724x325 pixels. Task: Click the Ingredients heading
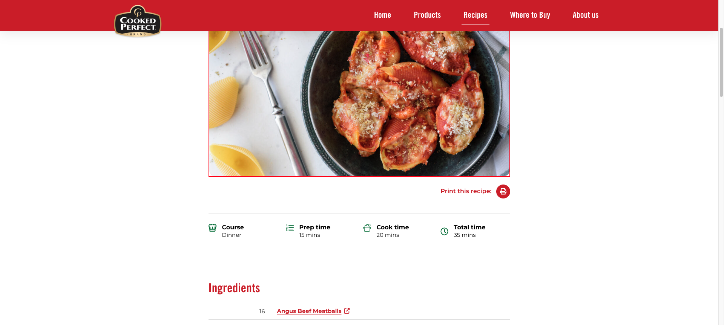(234, 288)
